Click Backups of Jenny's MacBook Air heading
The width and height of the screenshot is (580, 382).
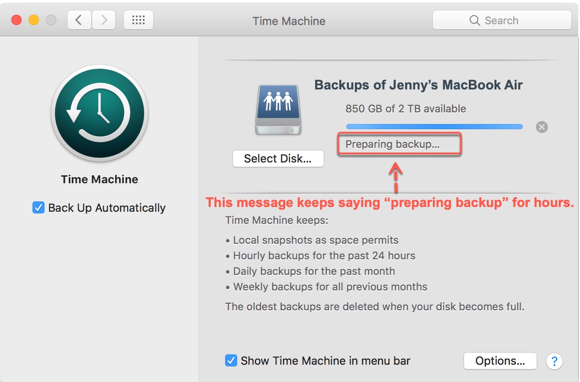click(419, 85)
